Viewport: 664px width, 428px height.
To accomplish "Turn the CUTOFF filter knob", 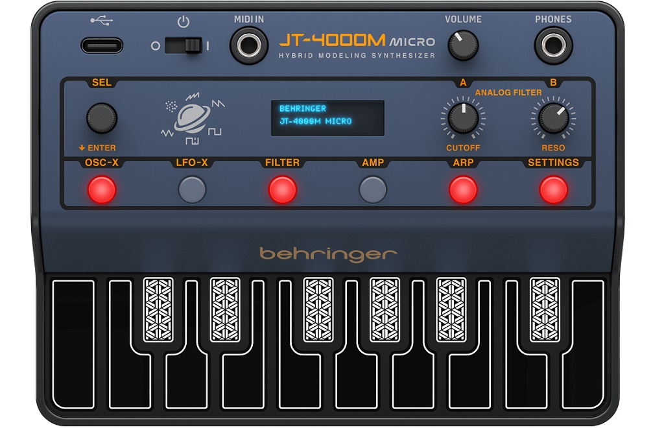I will click(463, 118).
